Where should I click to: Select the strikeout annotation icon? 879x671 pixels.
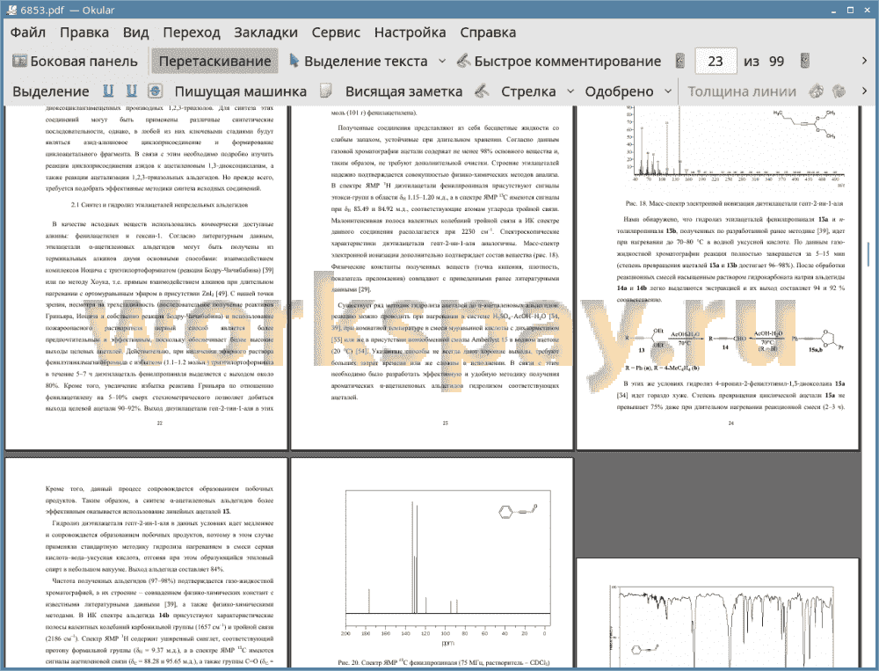pyautogui.click(x=156, y=91)
